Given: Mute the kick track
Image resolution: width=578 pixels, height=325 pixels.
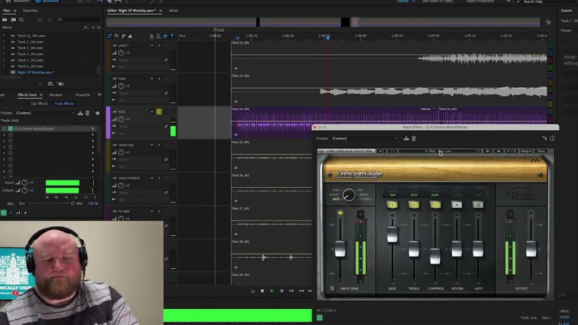Looking at the screenshot, I should (x=151, y=111).
